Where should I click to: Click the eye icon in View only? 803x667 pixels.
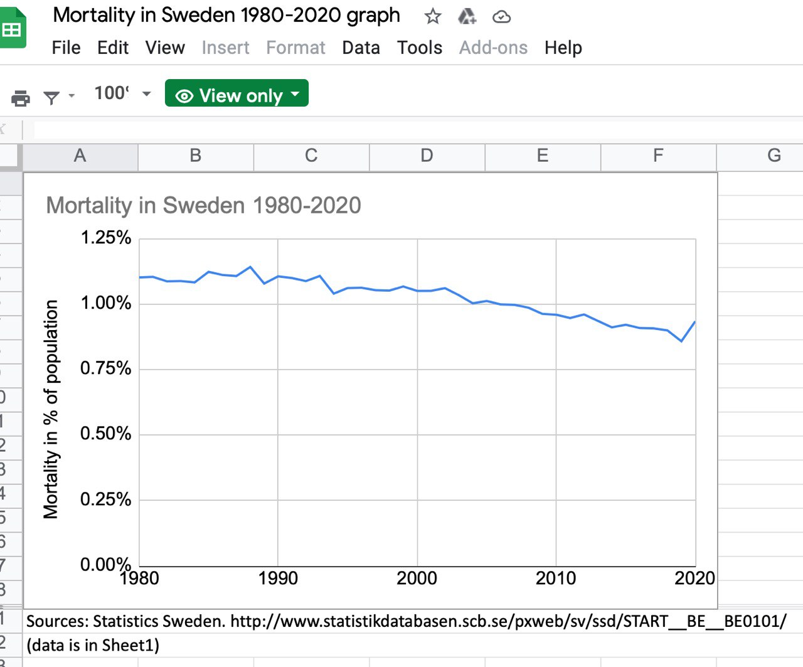point(184,96)
